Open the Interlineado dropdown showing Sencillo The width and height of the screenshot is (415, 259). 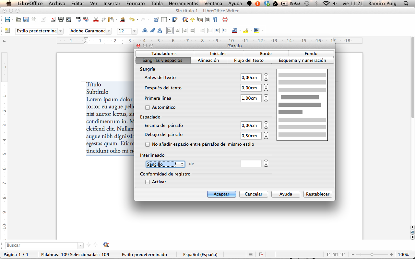click(x=165, y=164)
